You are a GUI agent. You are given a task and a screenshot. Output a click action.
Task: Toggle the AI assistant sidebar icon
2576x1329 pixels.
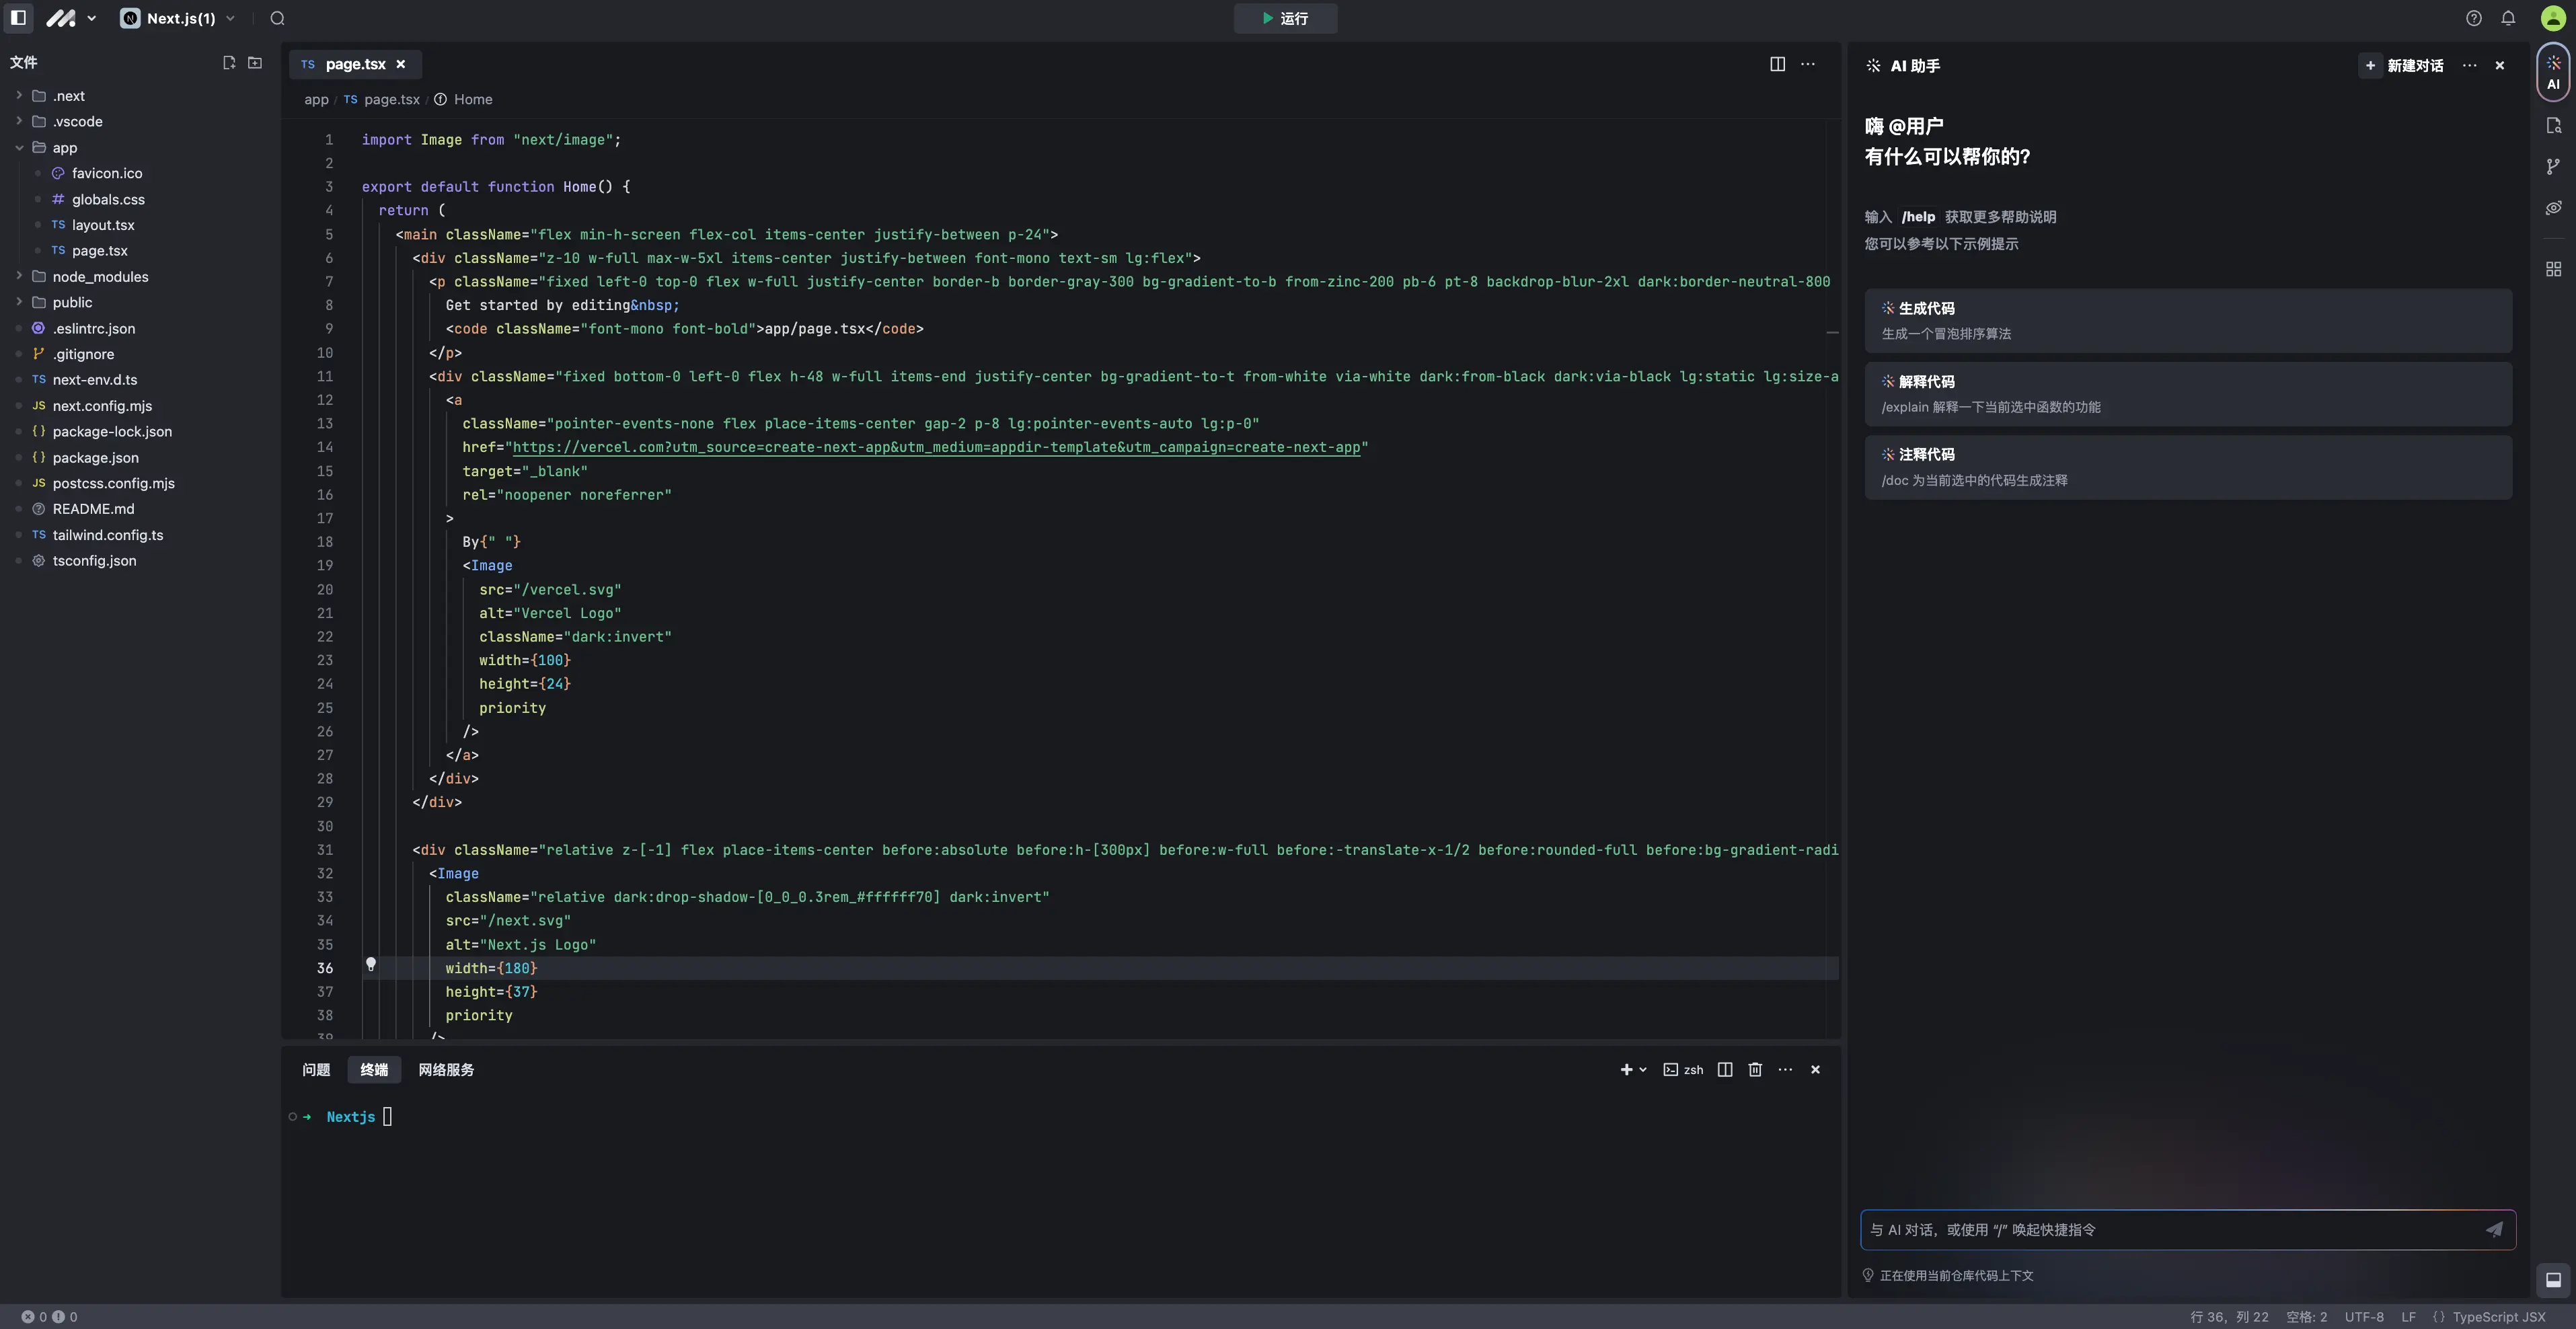pyautogui.click(x=2553, y=72)
